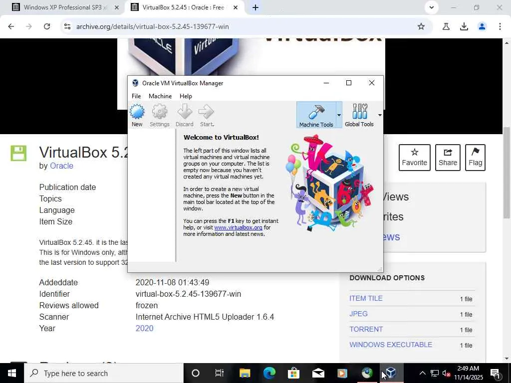Select Machine Tools hammer button
Image resolution: width=511 pixels, height=383 pixels.
(x=316, y=115)
